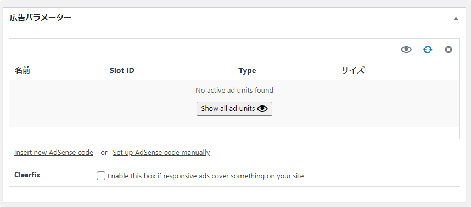The image size is (471, 207).
Task: Click the サイズ column header
Action: point(352,70)
